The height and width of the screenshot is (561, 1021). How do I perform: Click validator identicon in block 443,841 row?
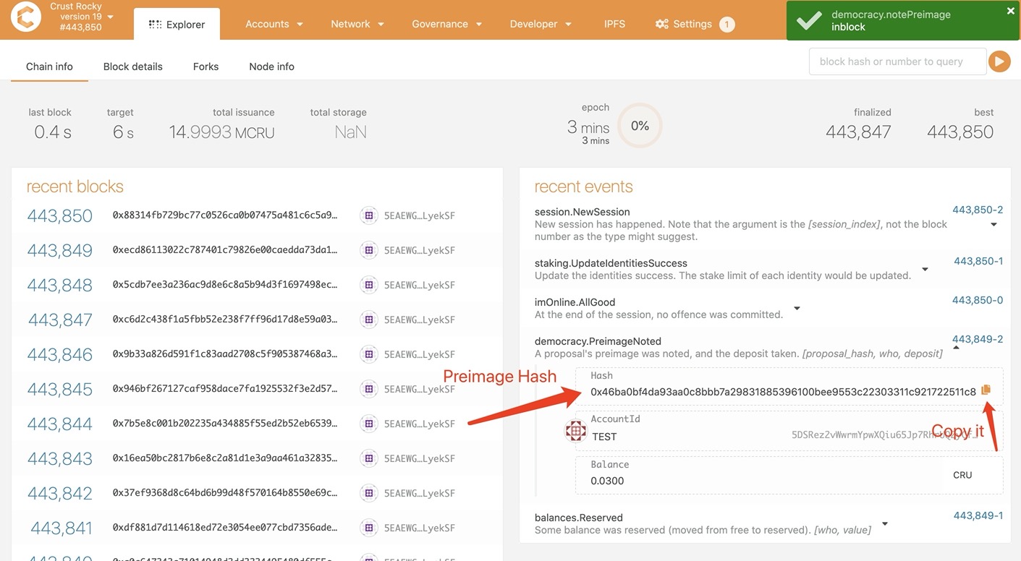(369, 528)
